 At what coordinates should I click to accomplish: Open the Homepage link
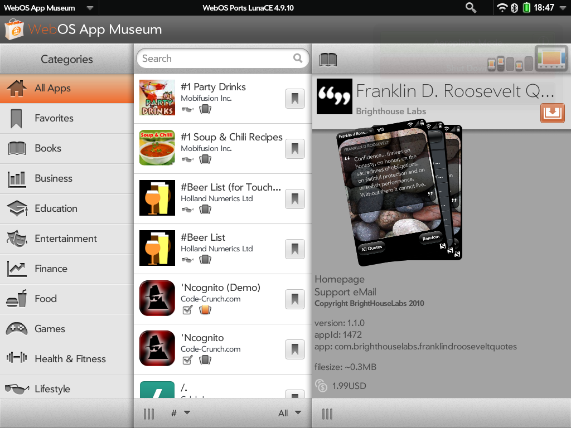340,279
